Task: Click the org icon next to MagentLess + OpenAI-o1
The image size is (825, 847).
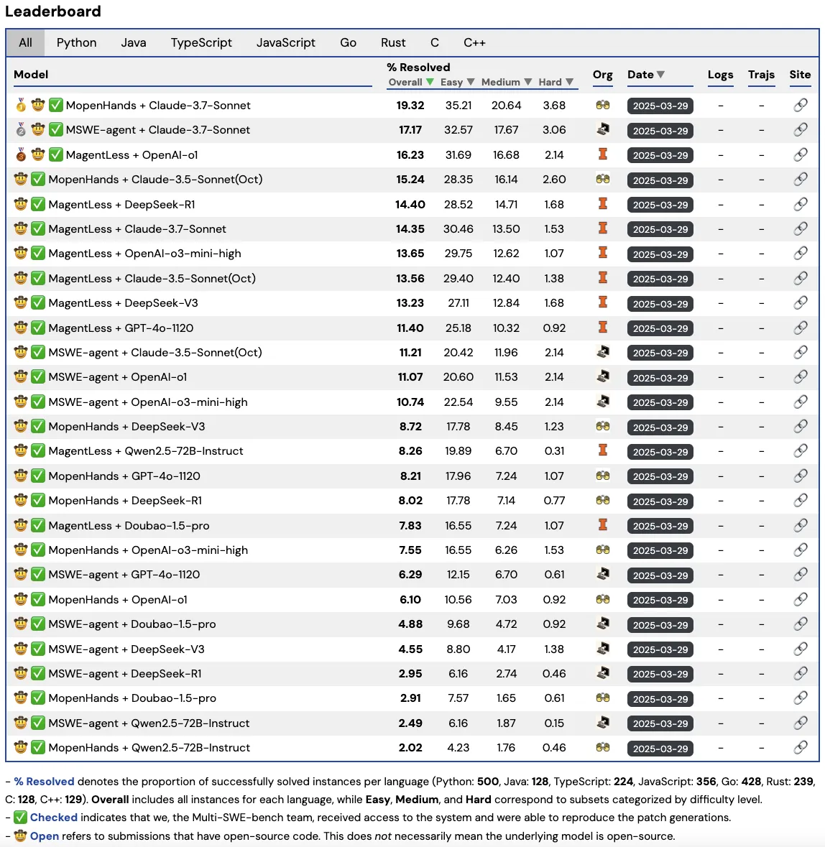Action: pos(603,154)
